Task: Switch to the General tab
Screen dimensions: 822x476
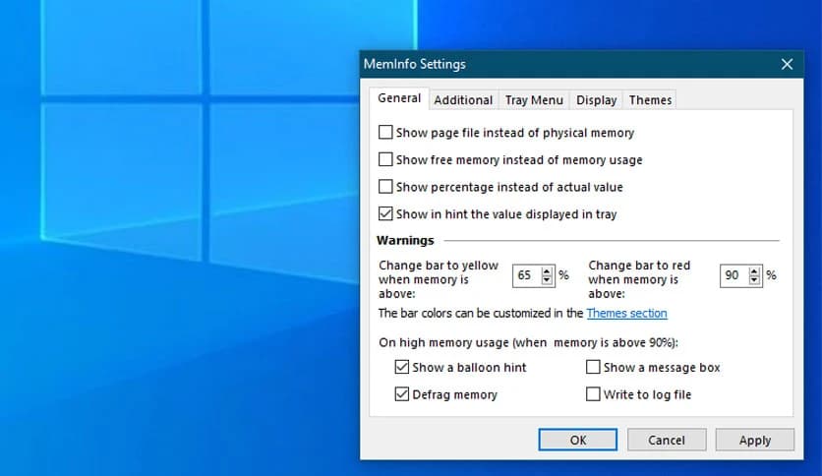Action: click(x=399, y=98)
